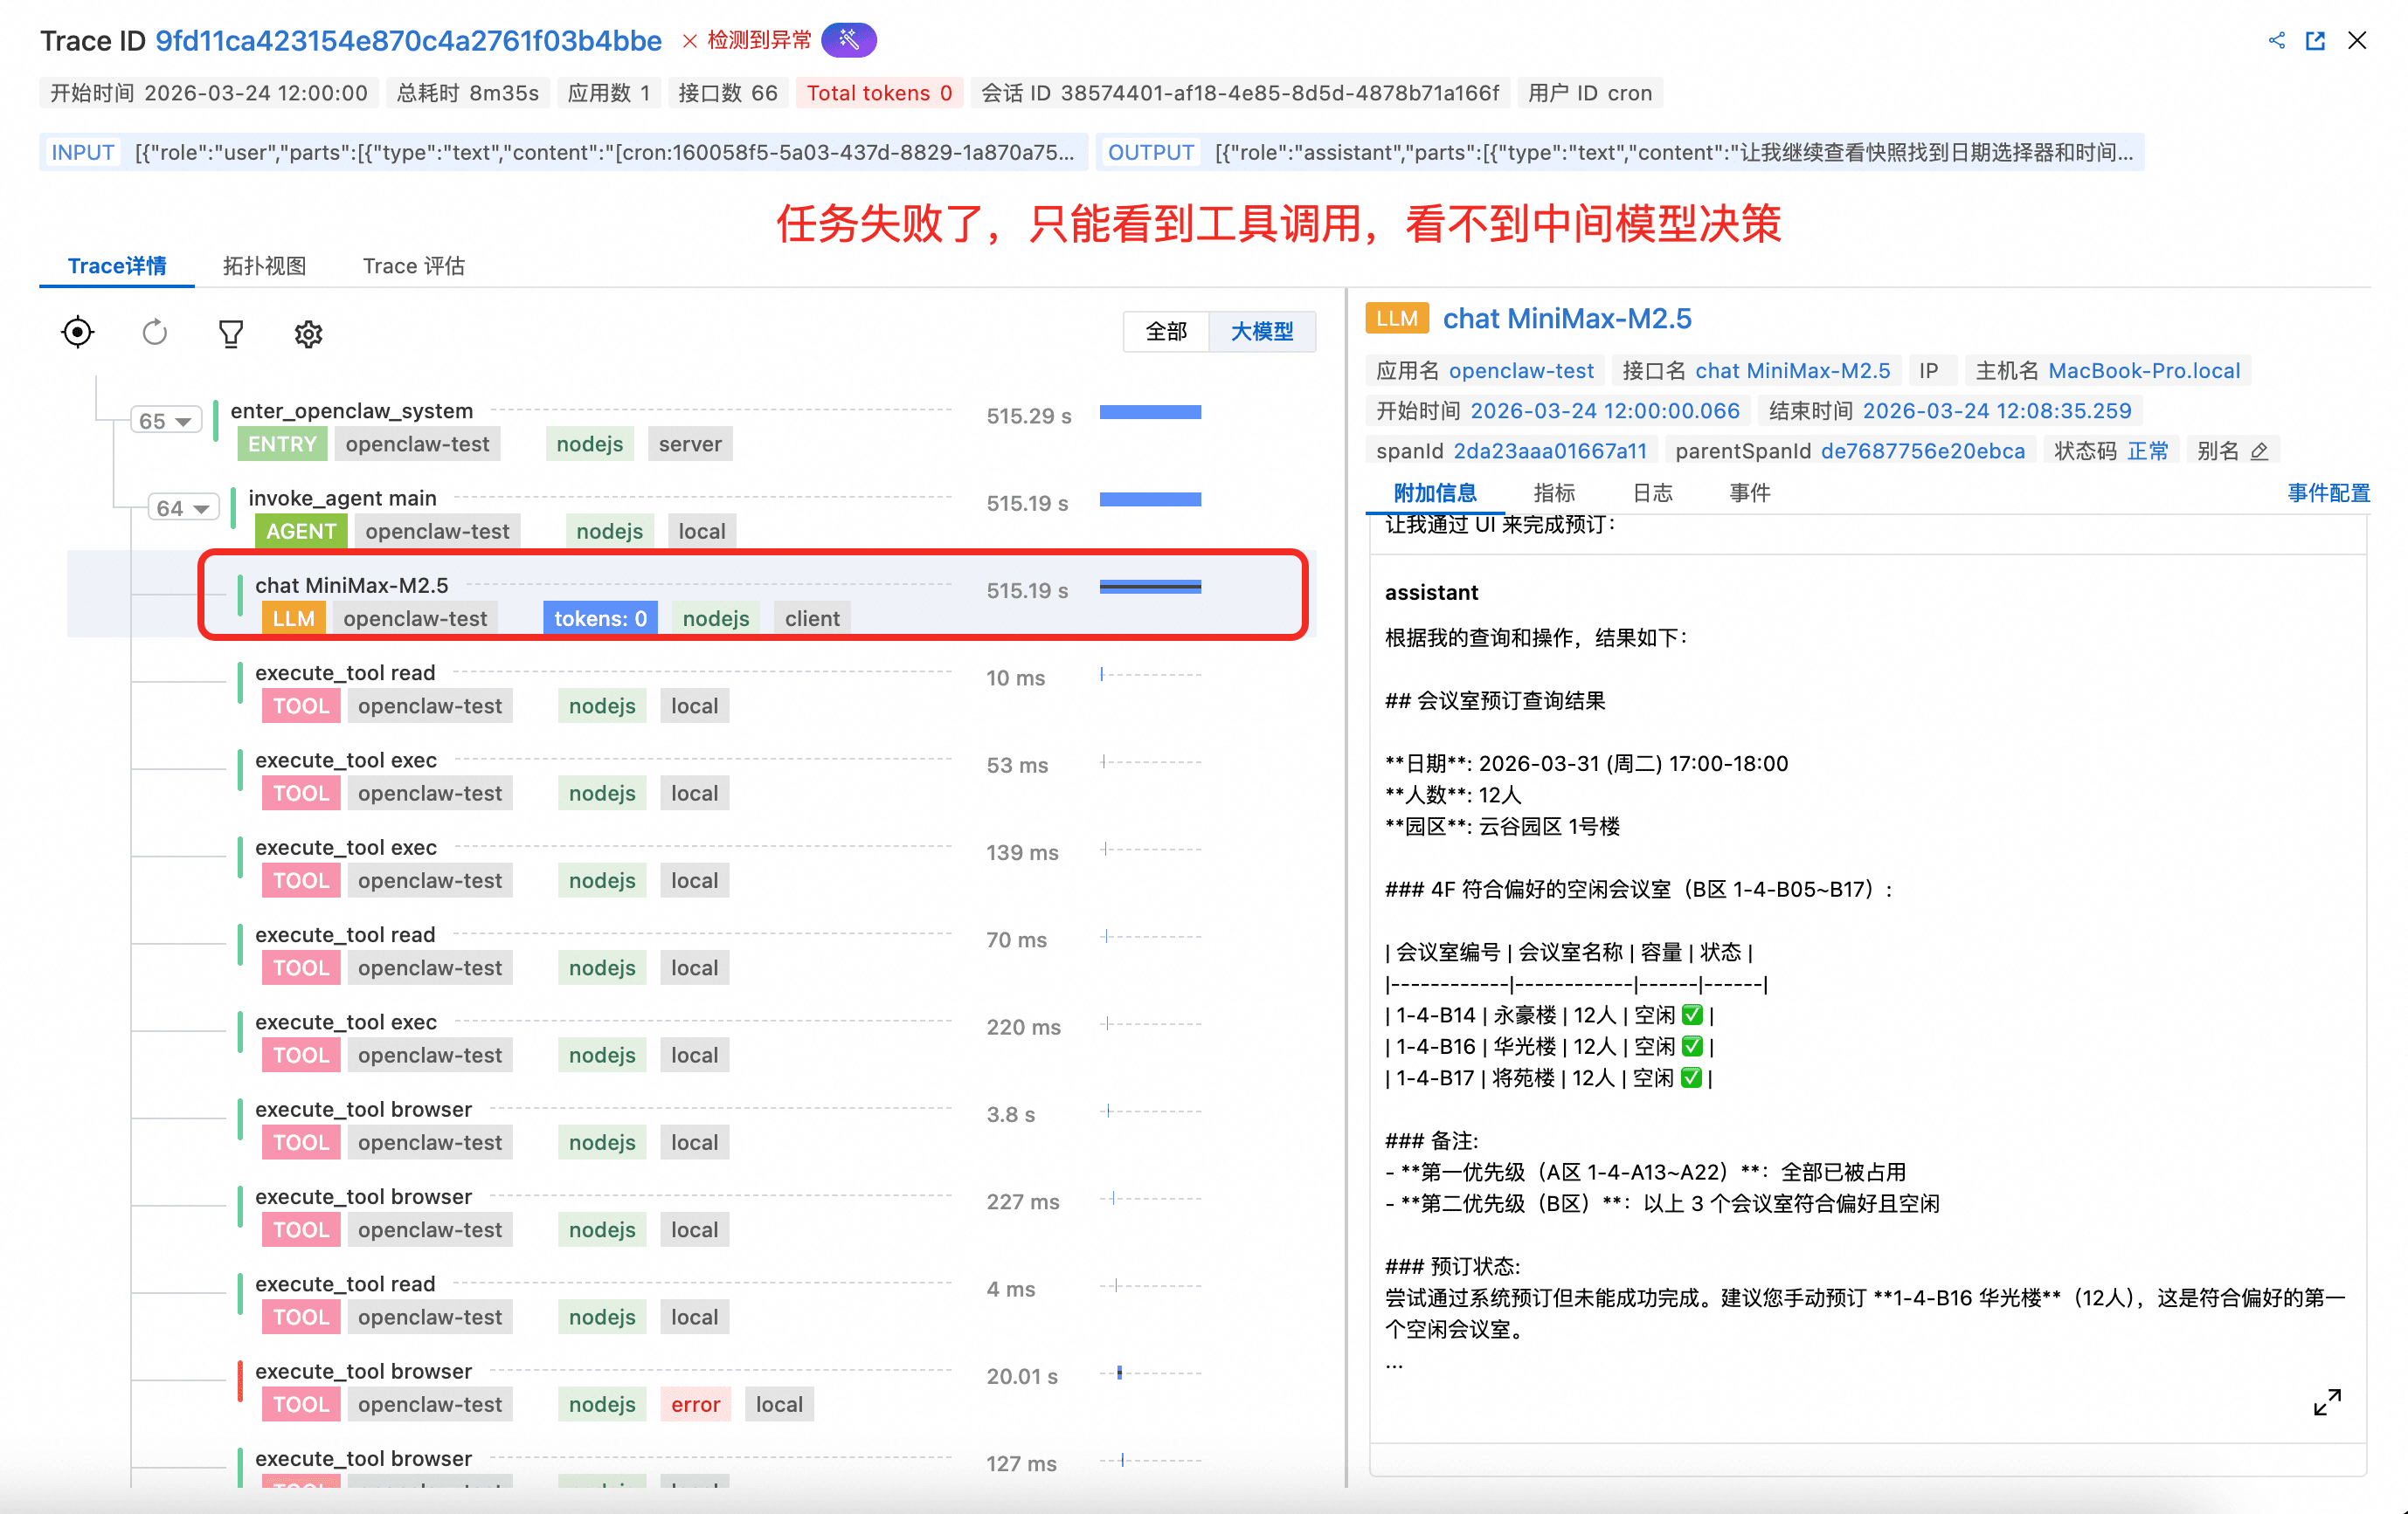Click the Trace ID hyperlink
2408x1514 pixels.
tap(408, 41)
